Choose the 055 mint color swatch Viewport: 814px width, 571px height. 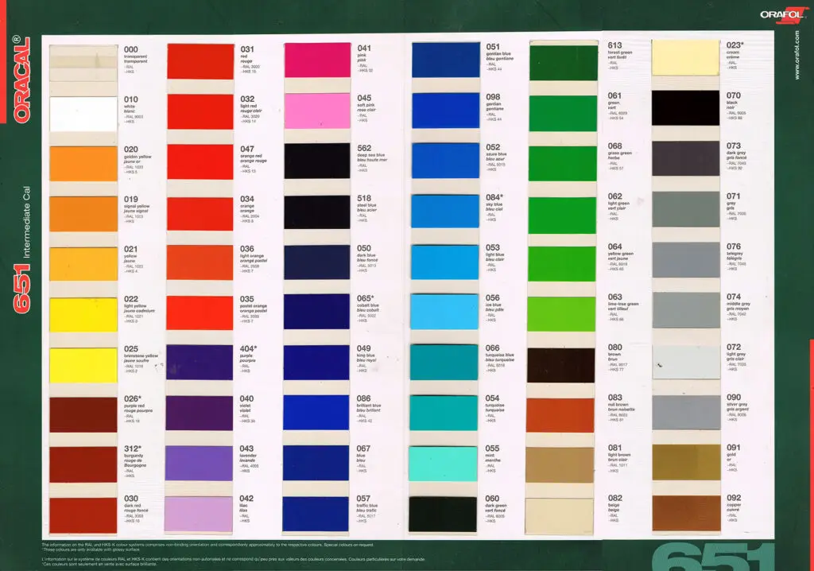pos(445,462)
